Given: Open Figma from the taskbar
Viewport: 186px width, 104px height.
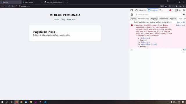Looking at the screenshot, I should 40,102.
